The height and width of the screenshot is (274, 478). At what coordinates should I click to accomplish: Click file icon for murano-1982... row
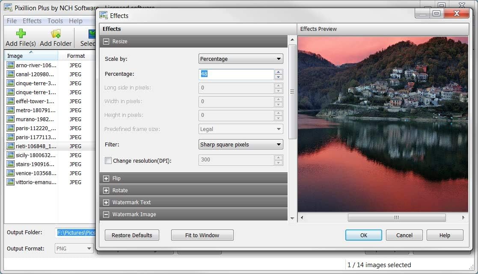pos(10,119)
